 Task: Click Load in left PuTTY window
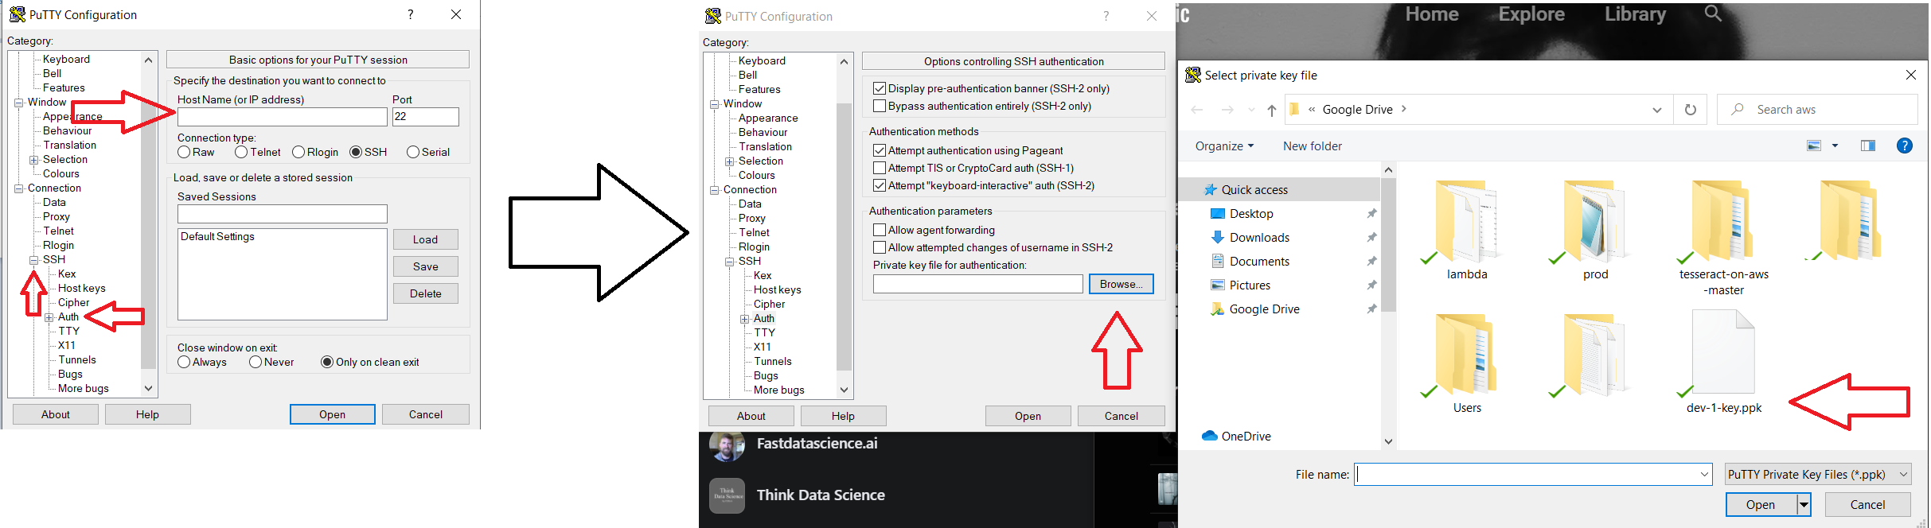[425, 239]
